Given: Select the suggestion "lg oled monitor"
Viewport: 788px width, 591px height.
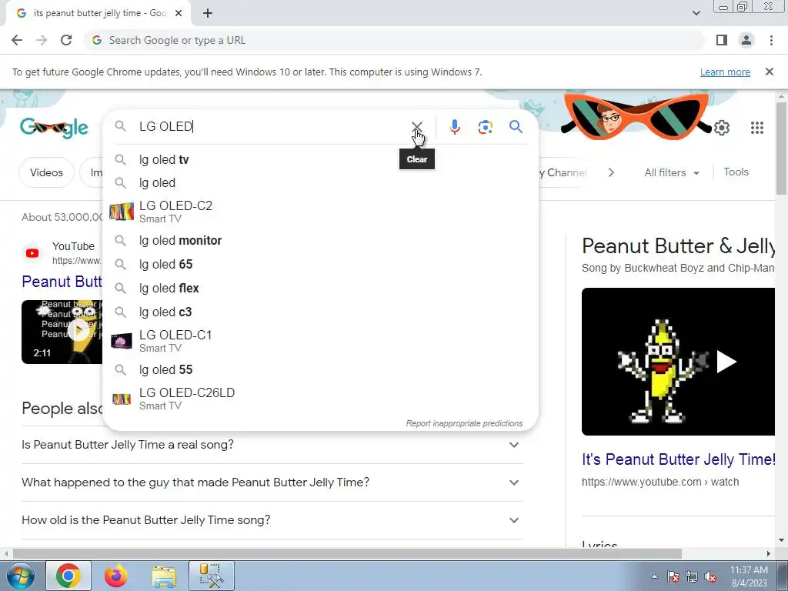Looking at the screenshot, I should (320, 241).
